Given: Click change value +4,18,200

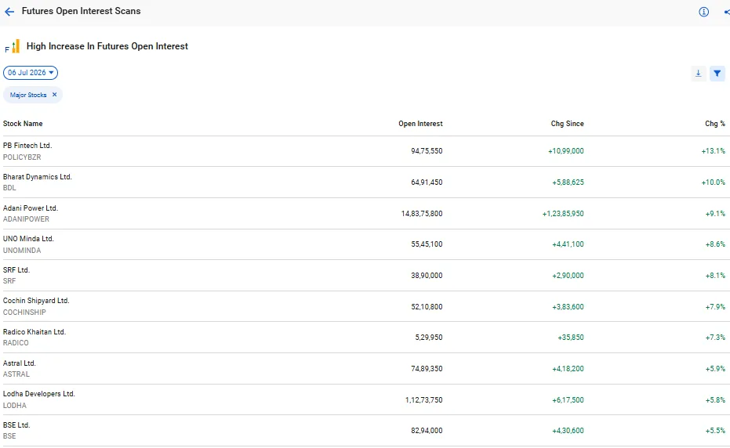Looking at the screenshot, I should click(x=568, y=368).
